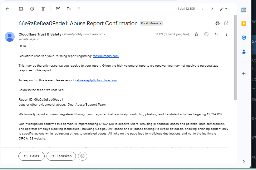Move email to a folder

(x=69, y=9)
